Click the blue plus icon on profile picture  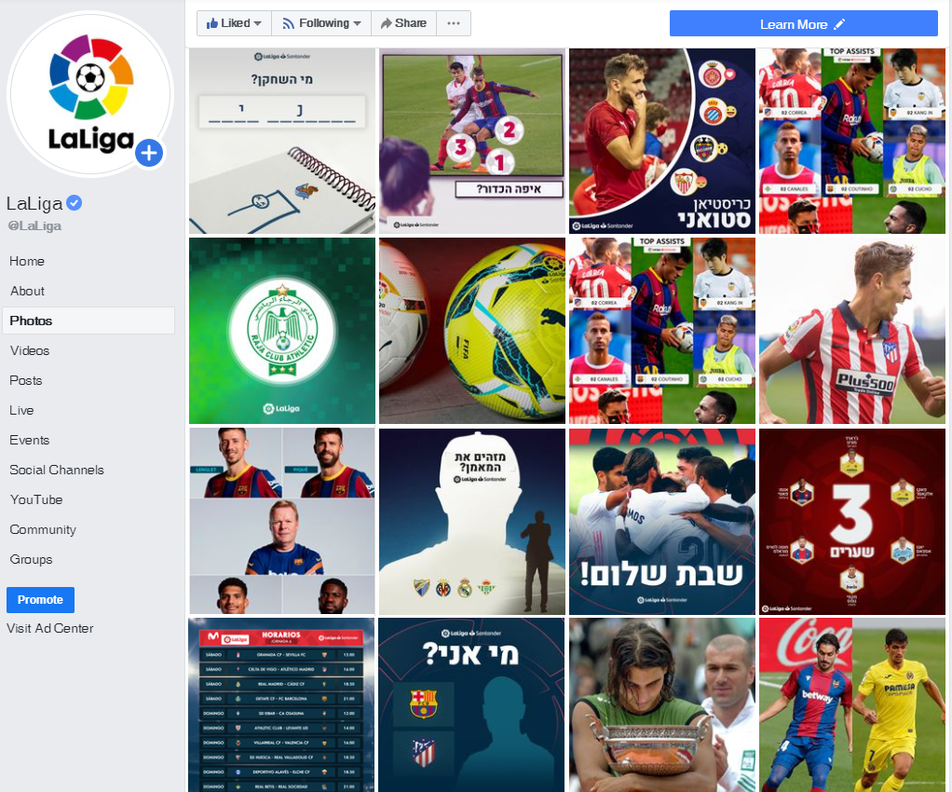149,153
